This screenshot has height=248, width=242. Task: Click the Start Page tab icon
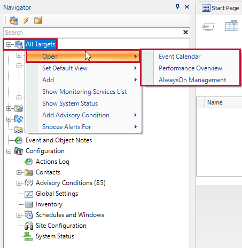(206, 8)
